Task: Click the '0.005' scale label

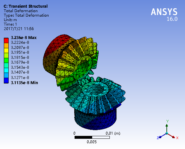Action: click(92, 142)
